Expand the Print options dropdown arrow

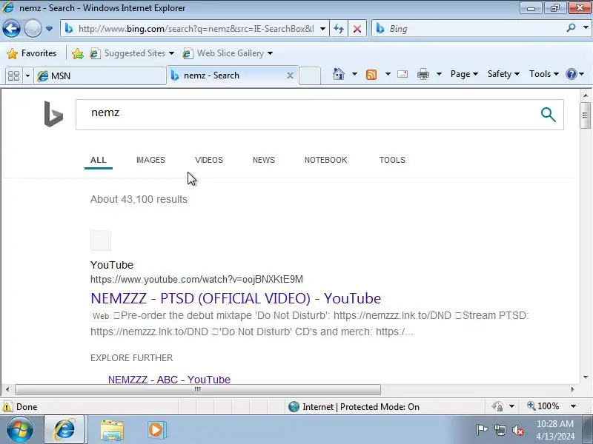pos(439,74)
